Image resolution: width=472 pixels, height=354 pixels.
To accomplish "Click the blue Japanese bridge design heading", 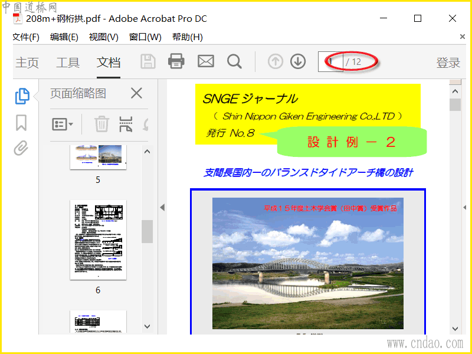I will click(308, 172).
